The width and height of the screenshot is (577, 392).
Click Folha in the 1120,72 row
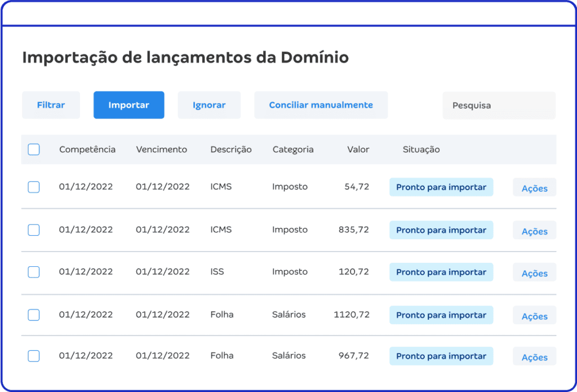222,315
